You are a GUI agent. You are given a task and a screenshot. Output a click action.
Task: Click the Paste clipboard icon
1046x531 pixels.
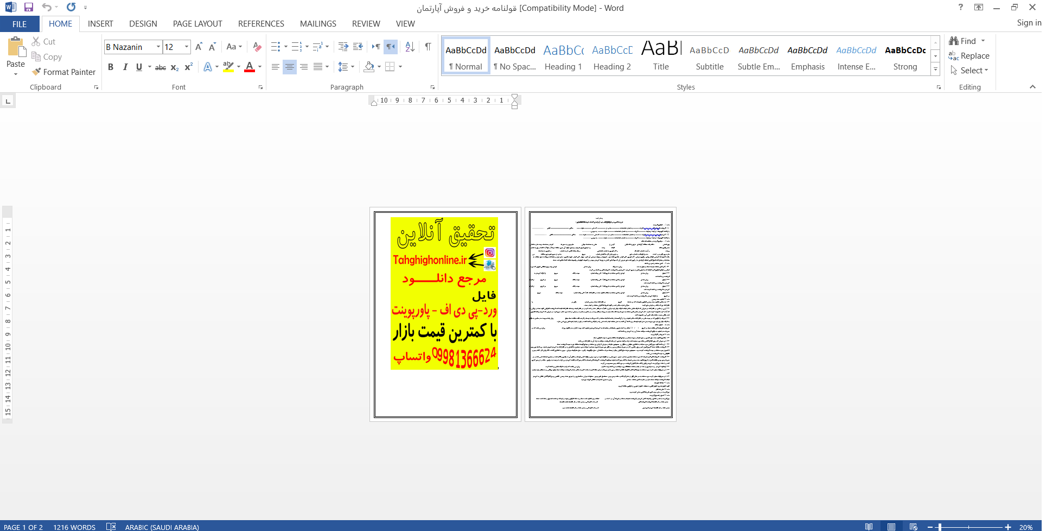coord(16,47)
